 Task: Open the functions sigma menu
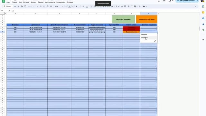140,6
